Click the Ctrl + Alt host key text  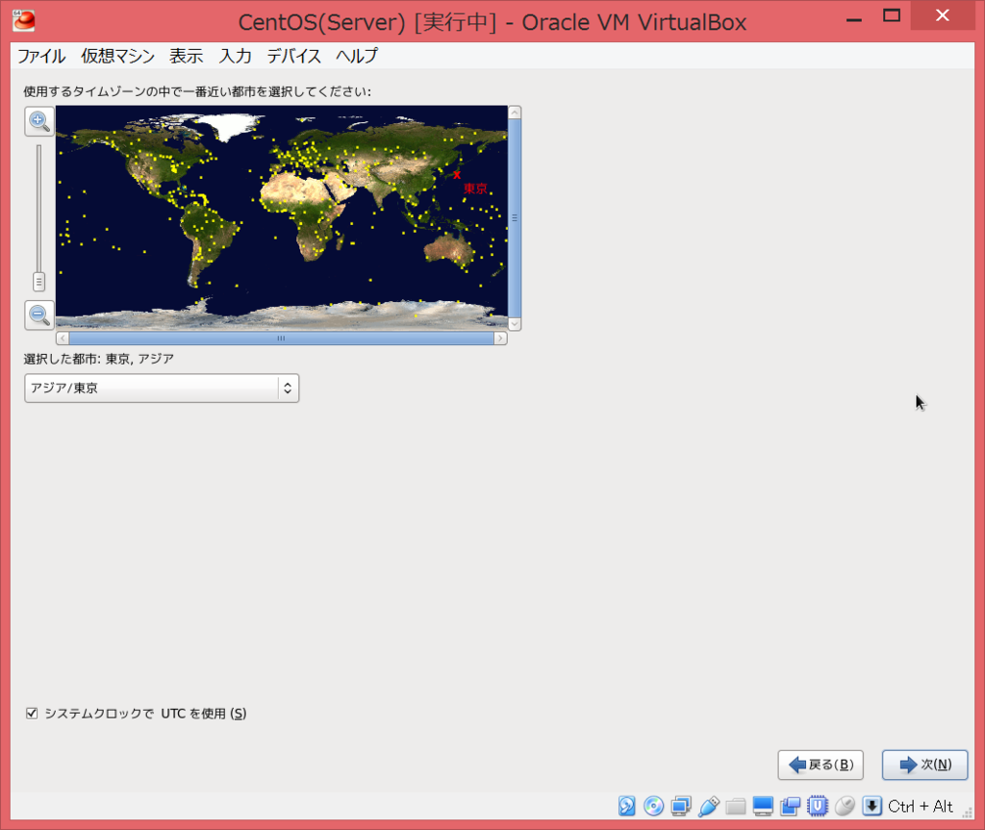[x=920, y=806]
